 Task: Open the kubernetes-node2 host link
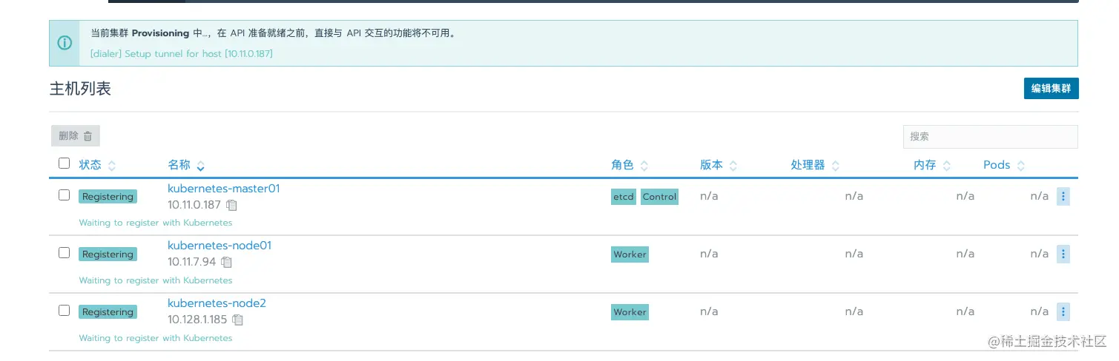(x=217, y=303)
